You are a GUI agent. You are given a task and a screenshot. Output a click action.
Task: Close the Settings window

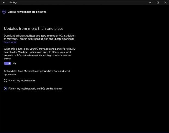click(x=165, y=2)
